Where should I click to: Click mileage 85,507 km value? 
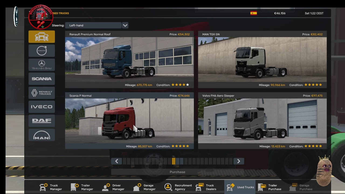click(145, 146)
